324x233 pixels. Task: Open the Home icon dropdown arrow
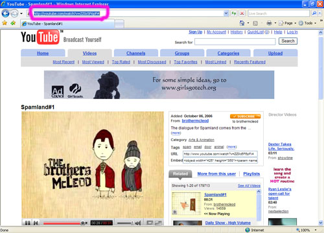tap(248, 23)
